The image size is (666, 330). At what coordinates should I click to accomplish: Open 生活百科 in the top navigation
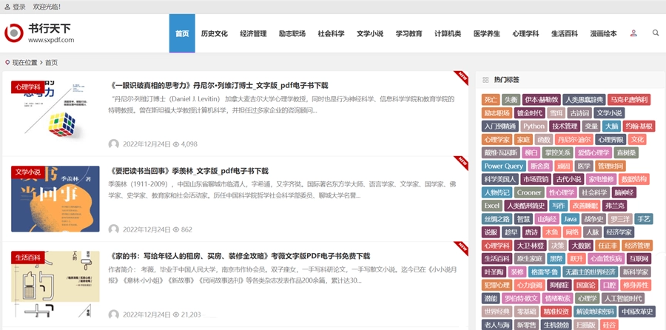point(565,33)
